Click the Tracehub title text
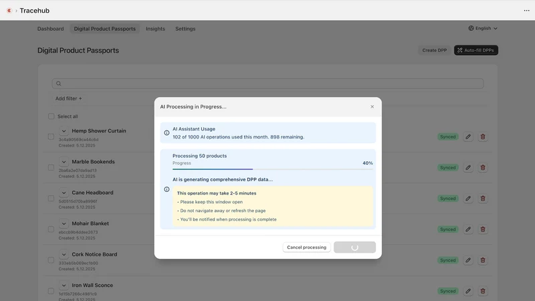The image size is (535, 301). coord(35,11)
